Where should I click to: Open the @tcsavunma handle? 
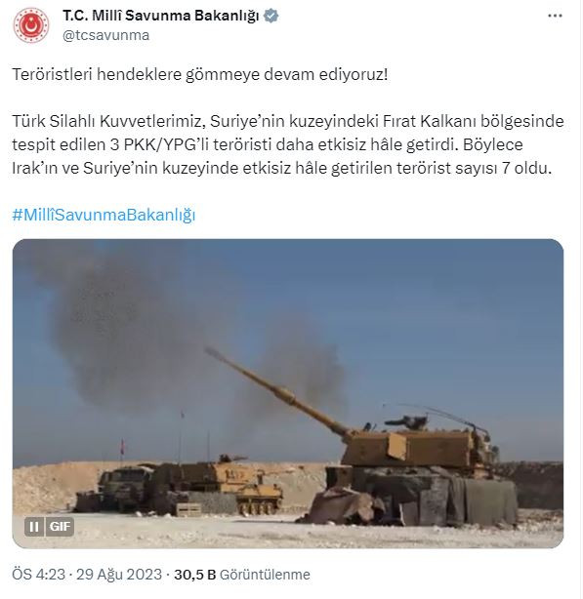tap(105, 35)
